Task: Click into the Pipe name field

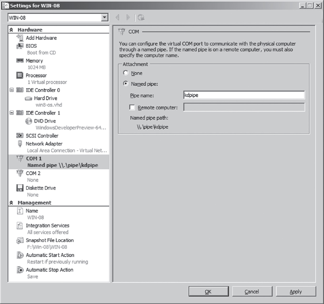Action: pos(244,95)
